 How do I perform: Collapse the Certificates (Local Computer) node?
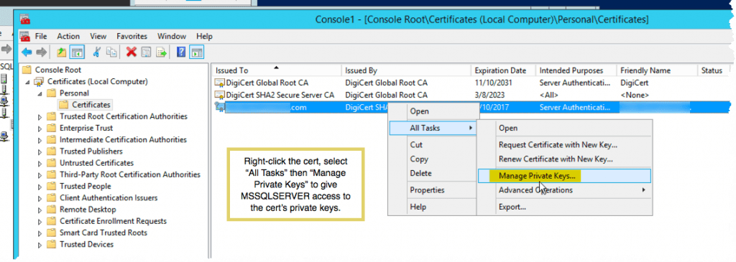[27, 82]
